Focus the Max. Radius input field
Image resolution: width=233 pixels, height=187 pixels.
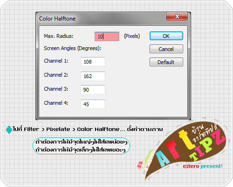(107, 36)
